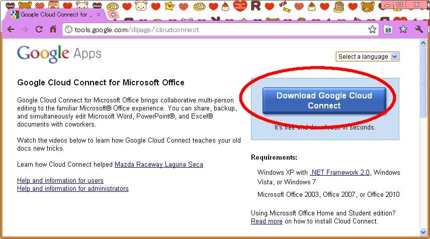
Task: Click the address bar URL field
Action: point(216,29)
